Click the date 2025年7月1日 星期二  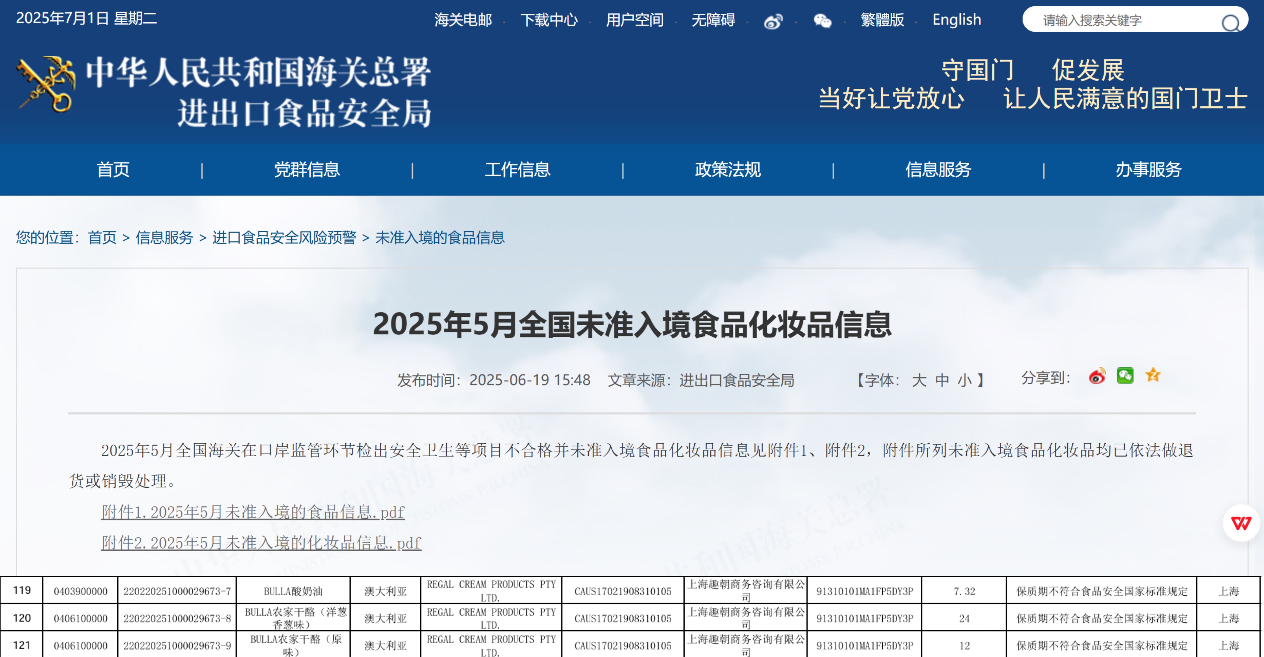(86, 18)
